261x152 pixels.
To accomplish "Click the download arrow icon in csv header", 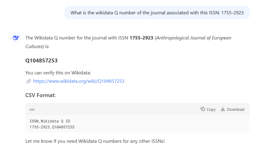I will tap(223, 109).
